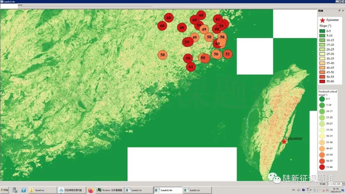Open PowerShell from the taskbar
Image resolution: width=345 pixels, height=194 pixels.
pyautogui.click(x=24, y=190)
